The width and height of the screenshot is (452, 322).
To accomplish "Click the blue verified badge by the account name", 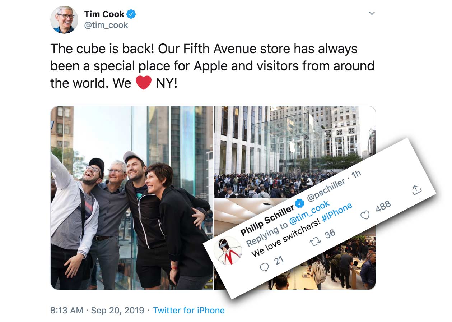I will point(131,14).
